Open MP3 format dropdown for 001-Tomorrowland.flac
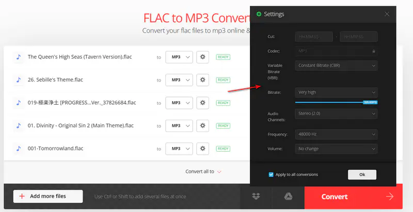 179,149
